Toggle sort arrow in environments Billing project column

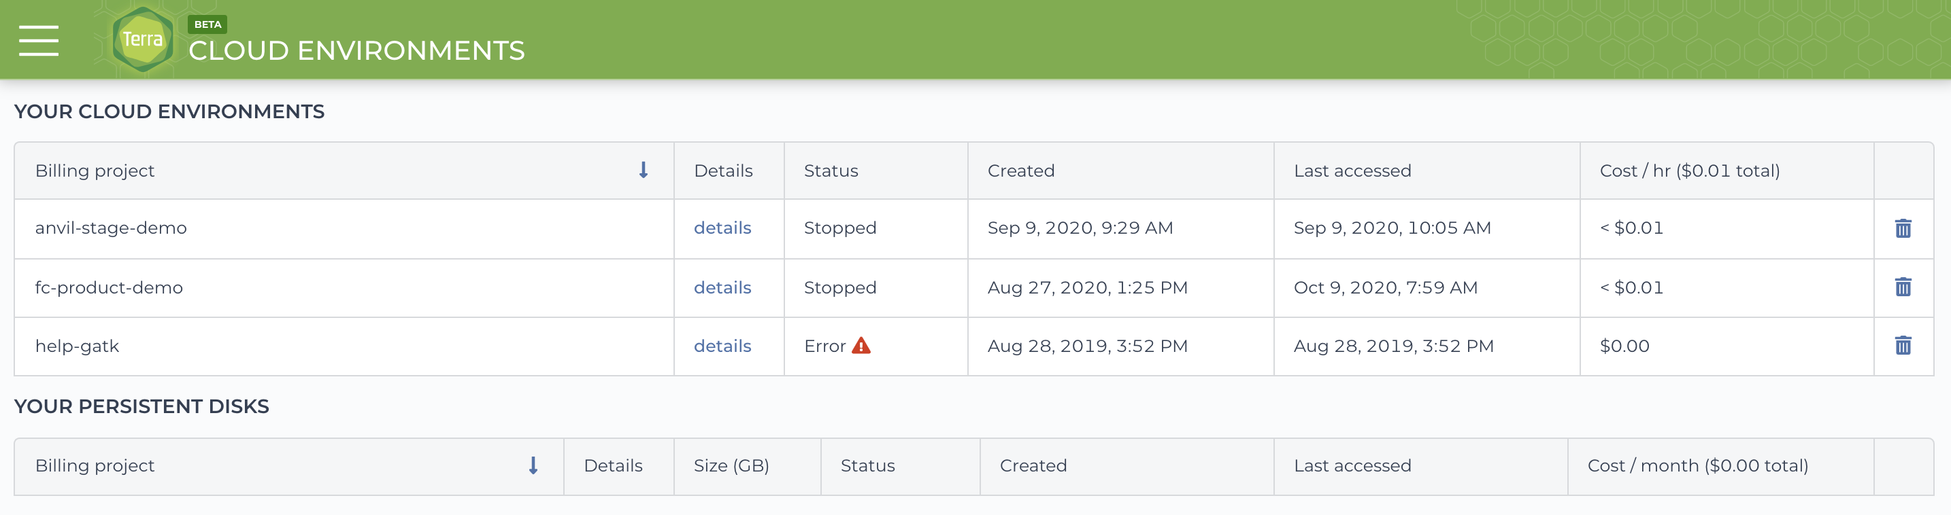pos(643,170)
